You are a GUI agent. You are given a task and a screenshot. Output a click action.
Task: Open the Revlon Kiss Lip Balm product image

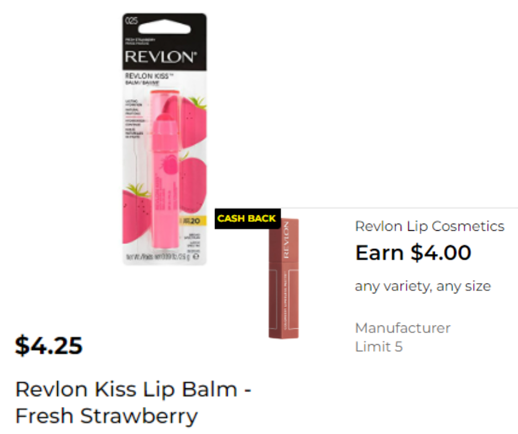[165, 139]
